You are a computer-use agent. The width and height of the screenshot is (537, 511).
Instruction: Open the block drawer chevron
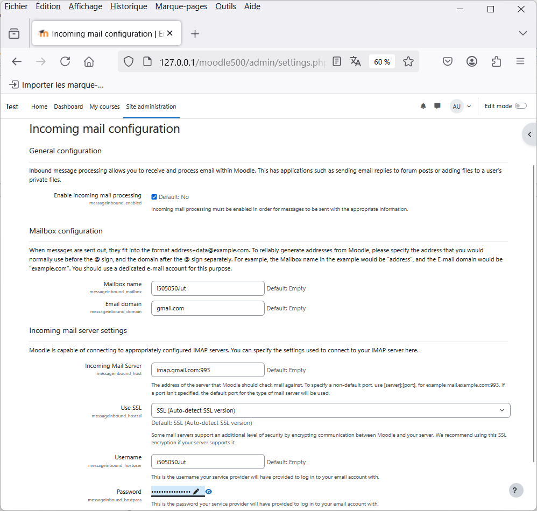[x=529, y=134]
